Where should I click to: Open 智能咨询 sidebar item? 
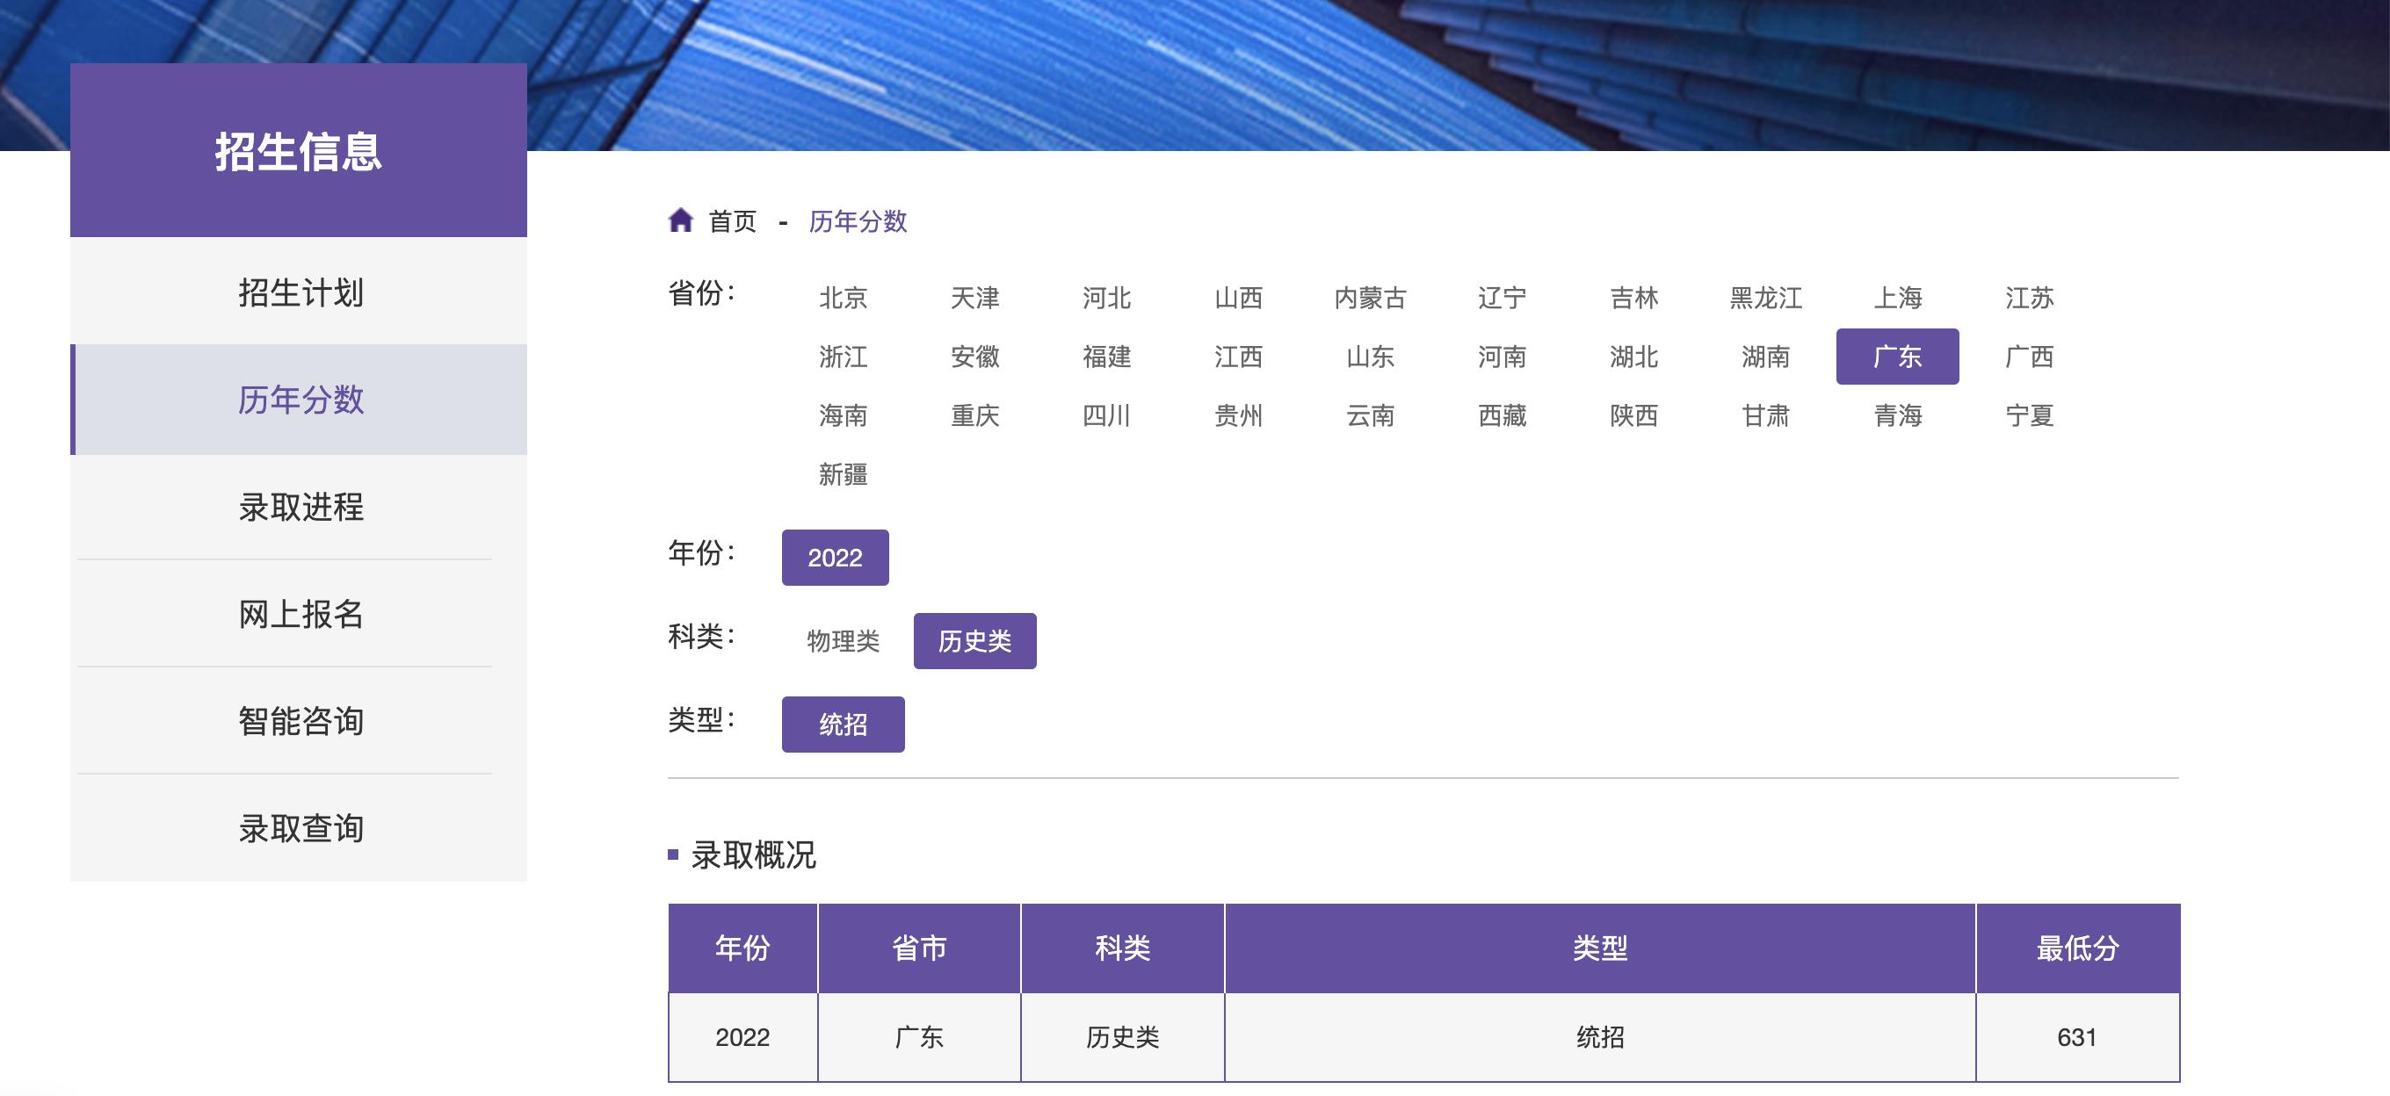pos(300,720)
